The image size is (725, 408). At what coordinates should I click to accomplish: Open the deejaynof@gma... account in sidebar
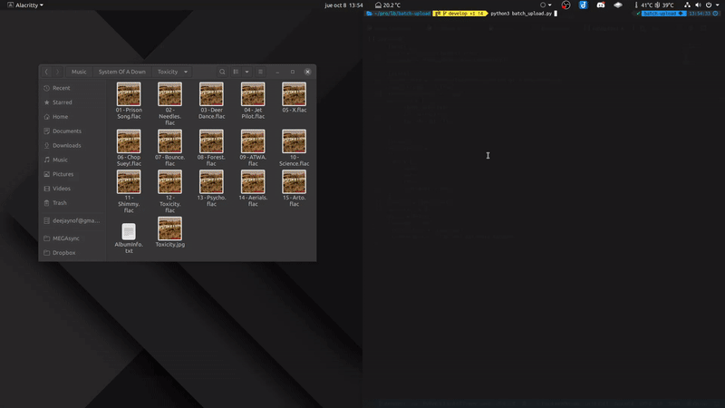(x=72, y=220)
